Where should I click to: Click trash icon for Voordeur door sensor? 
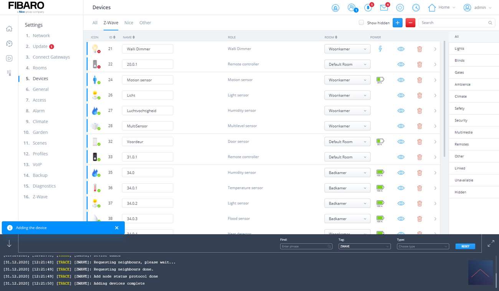[420, 142]
